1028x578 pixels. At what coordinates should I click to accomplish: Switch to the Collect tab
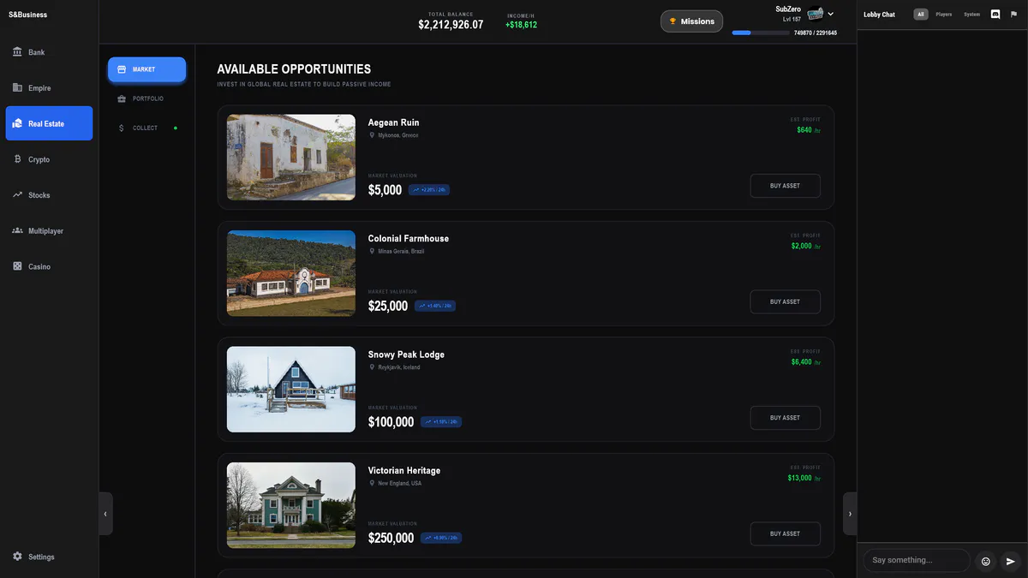[x=146, y=128]
